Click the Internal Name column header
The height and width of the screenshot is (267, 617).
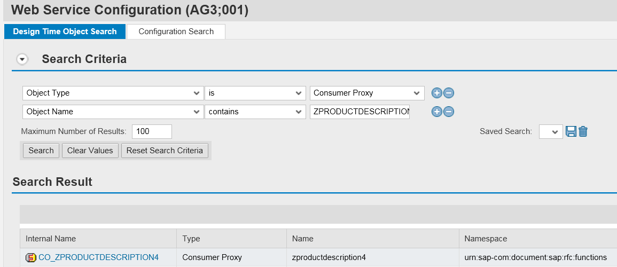point(98,239)
